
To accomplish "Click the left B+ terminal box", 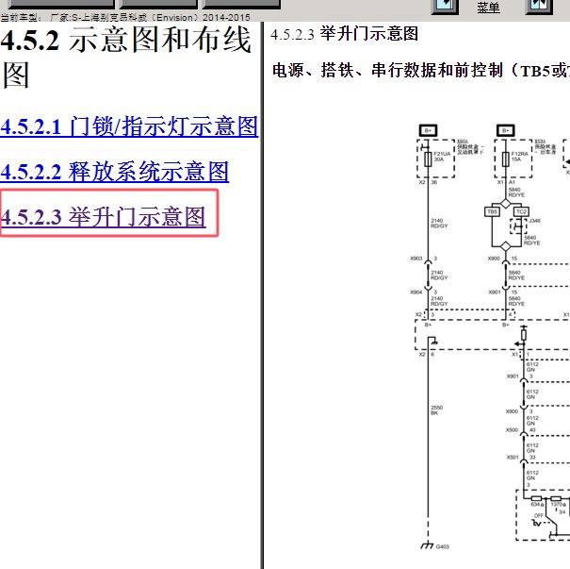I will (428, 131).
